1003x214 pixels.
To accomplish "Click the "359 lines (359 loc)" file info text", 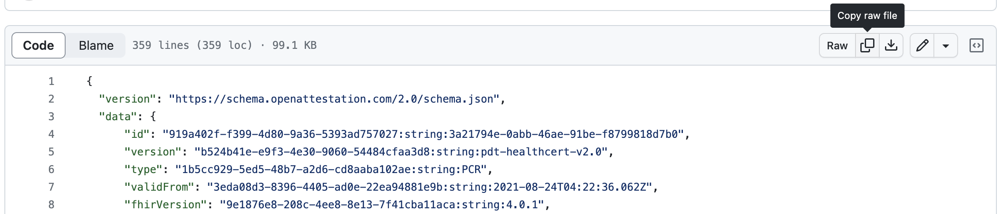I will coord(192,45).
